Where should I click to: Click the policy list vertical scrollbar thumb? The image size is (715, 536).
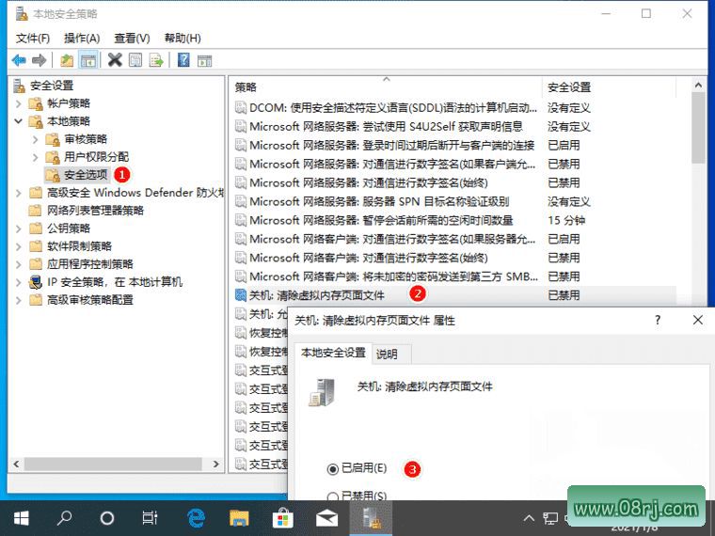[698, 127]
